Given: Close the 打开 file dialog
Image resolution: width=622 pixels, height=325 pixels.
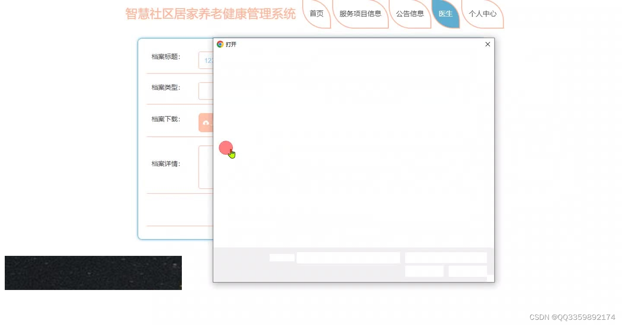Looking at the screenshot, I should click(488, 44).
